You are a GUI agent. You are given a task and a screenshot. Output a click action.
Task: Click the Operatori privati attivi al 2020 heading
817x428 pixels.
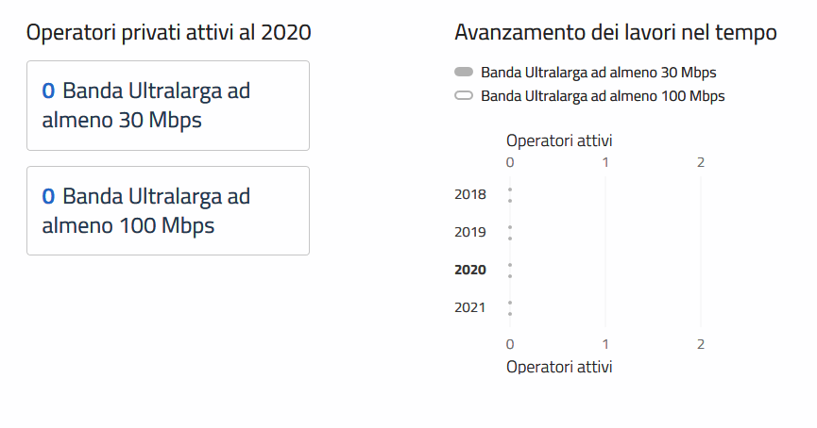169,33
